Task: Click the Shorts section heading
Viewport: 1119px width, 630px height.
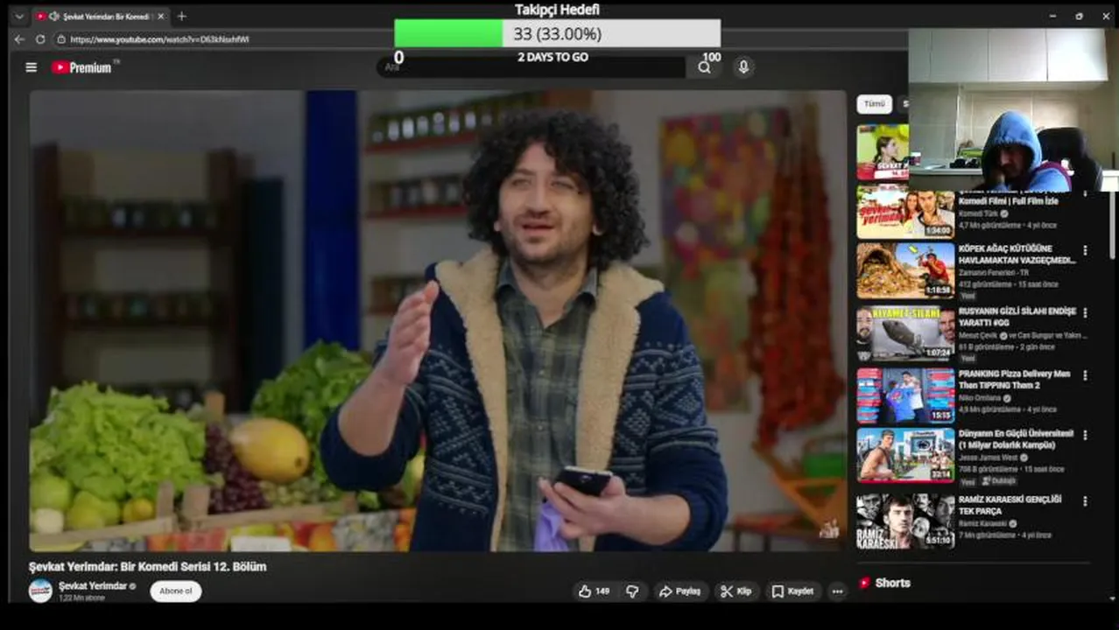Action: pyautogui.click(x=892, y=583)
